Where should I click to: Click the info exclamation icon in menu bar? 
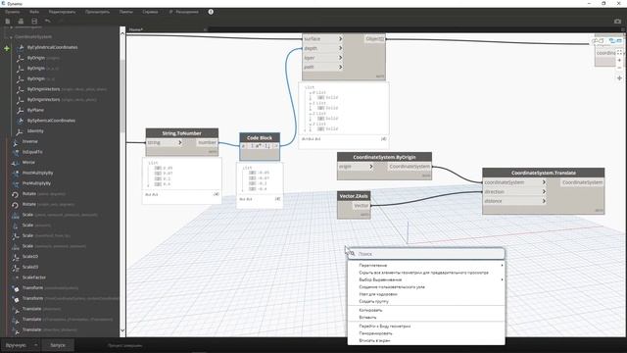coord(211,12)
